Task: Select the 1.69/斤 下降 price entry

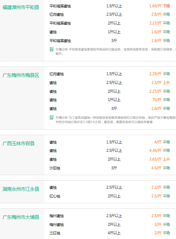Action: (x=160, y=6)
